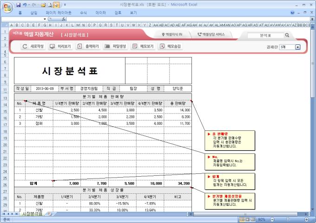Click the search magnifier icon
This screenshot has width=316, height=223.
tap(287, 35)
